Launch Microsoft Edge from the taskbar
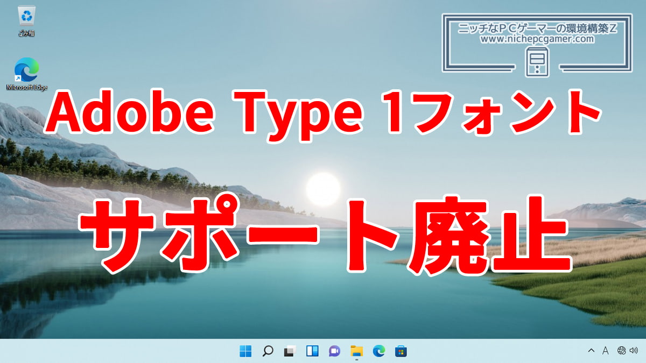646x363 pixels. (378, 351)
